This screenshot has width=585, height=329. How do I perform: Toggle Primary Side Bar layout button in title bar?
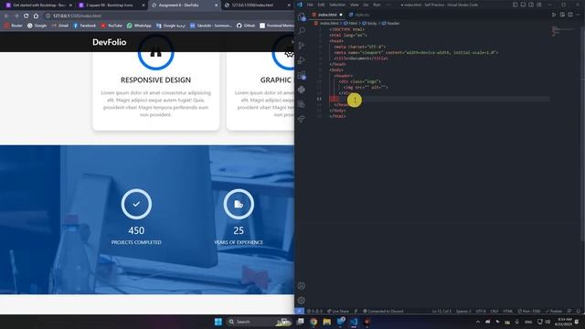[x=515, y=5]
